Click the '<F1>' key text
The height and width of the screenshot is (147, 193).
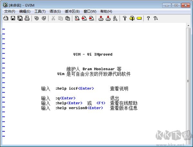[101, 103]
